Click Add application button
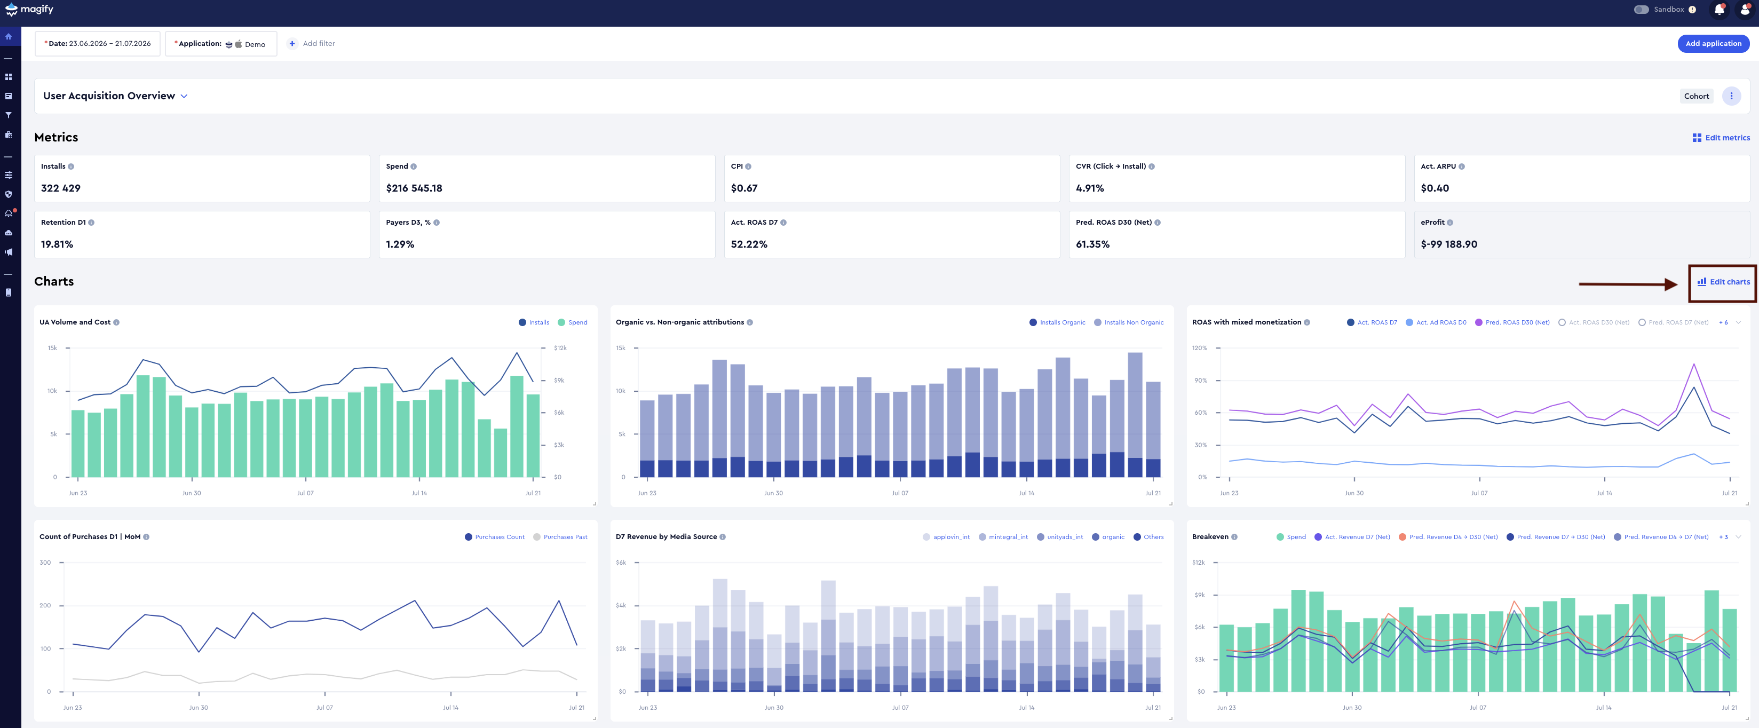Screen dimensions: 1759x728 pos(1713,44)
